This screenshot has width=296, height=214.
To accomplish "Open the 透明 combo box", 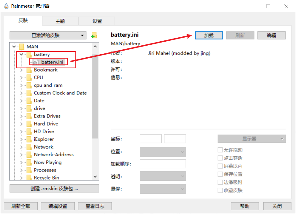I will (x=163, y=176).
